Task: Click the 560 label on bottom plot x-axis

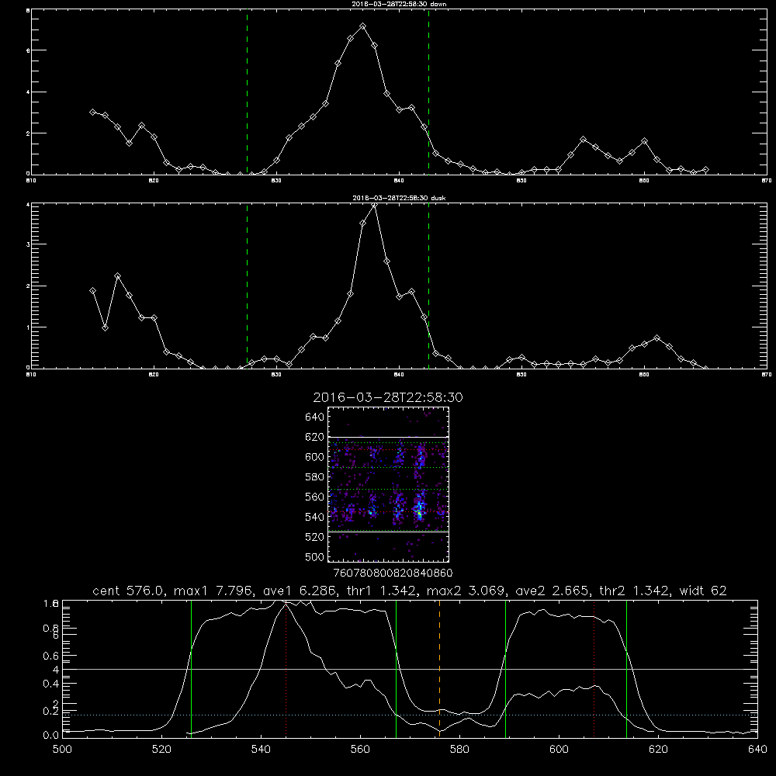Action: pyautogui.click(x=360, y=750)
